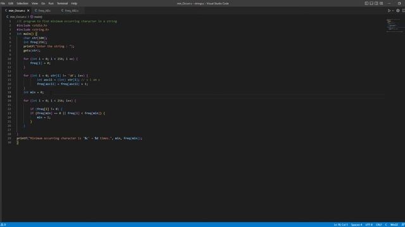Click the split editor icon
The image size is (405, 227).
(404, 11)
